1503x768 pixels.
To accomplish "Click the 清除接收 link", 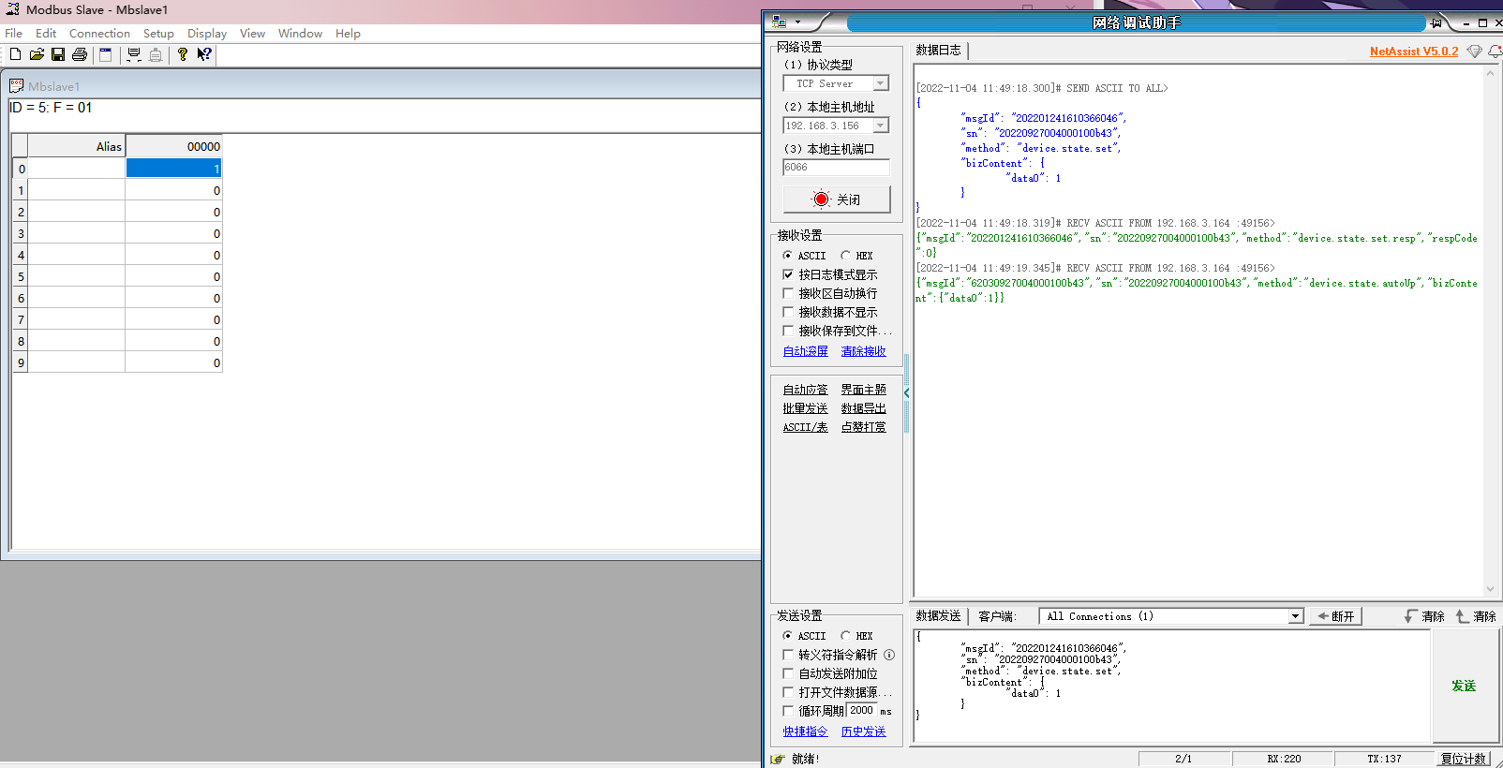I will click(864, 351).
